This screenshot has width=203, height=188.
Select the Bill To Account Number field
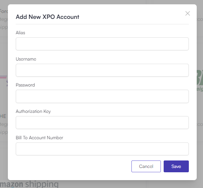point(102,149)
